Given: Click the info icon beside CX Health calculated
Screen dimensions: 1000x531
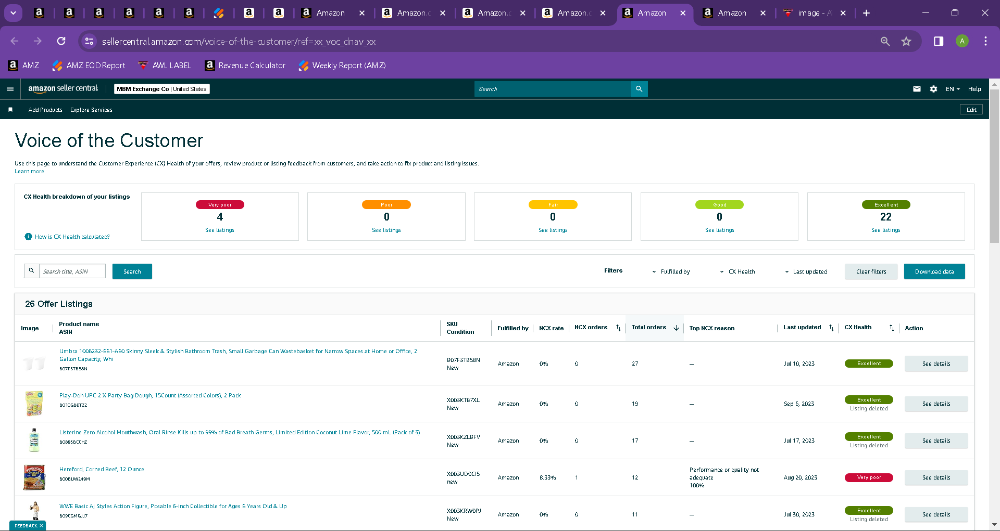Looking at the screenshot, I should (x=28, y=237).
